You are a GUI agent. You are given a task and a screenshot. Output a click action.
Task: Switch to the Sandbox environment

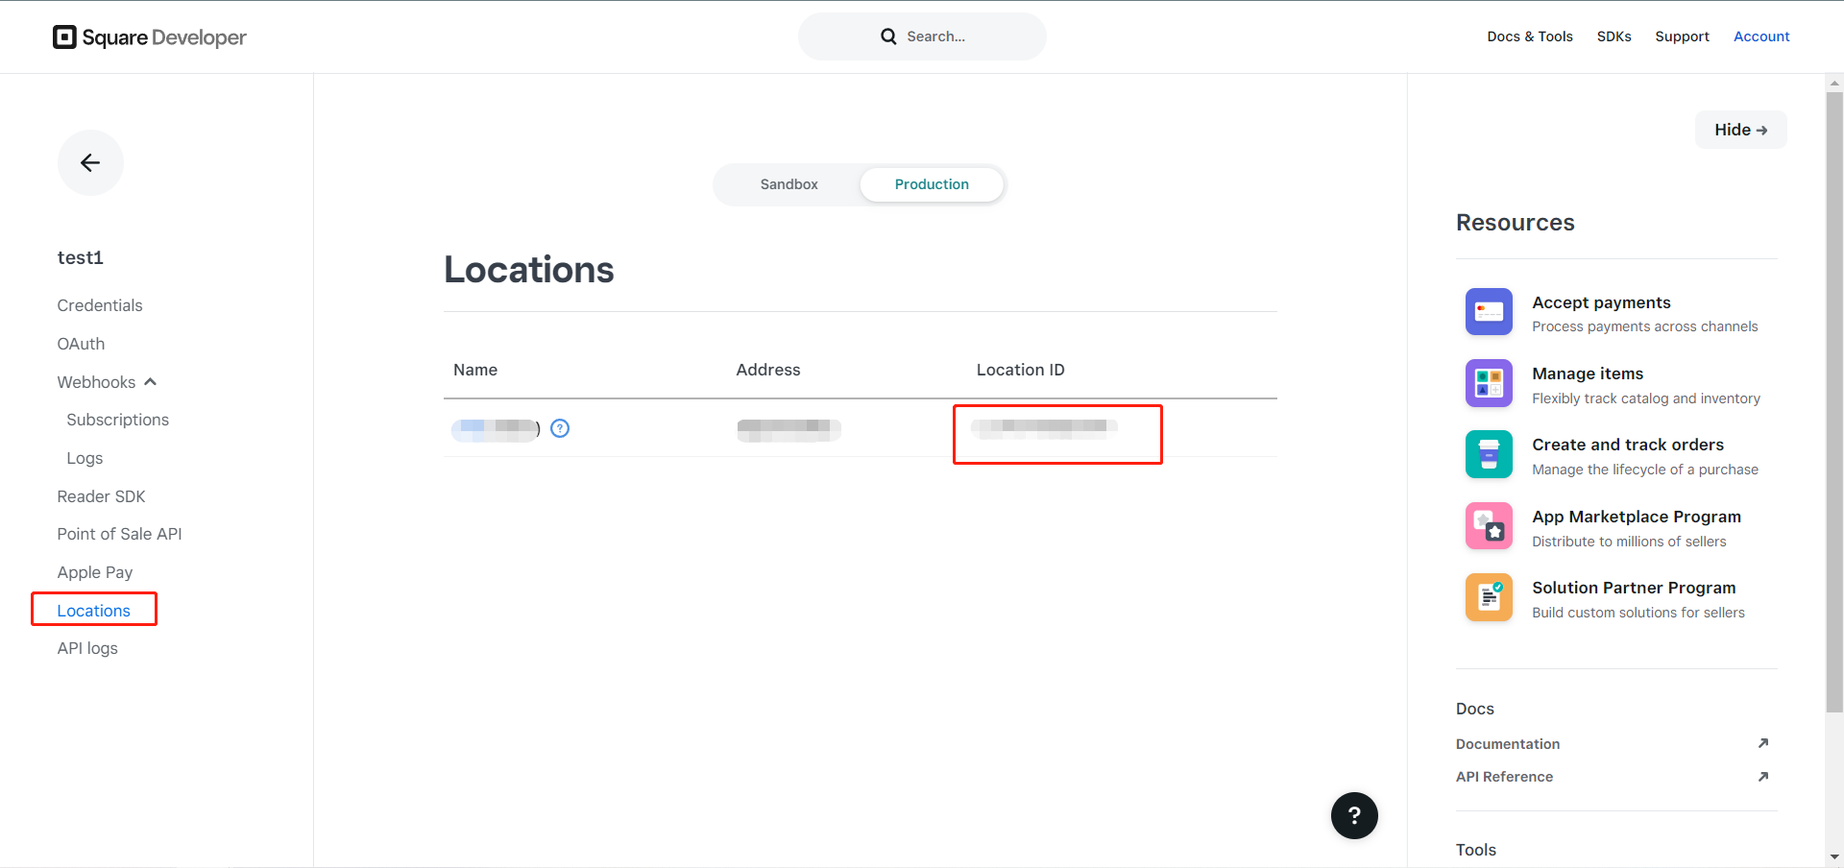[789, 184]
